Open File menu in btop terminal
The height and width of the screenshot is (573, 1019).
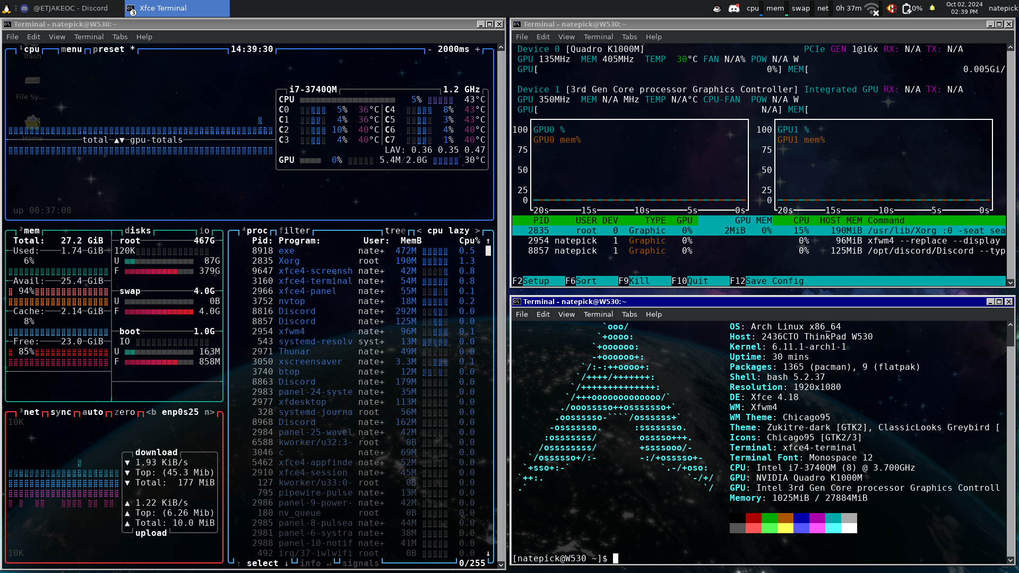12,37
